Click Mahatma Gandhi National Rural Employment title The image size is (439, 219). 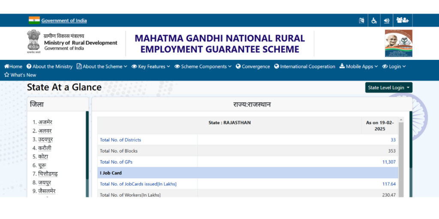click(x=220, y=43)
